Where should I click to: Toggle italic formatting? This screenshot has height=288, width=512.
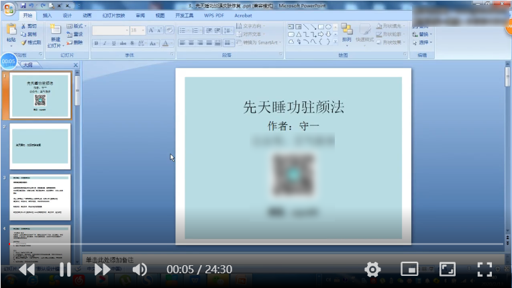click(105, 43)
